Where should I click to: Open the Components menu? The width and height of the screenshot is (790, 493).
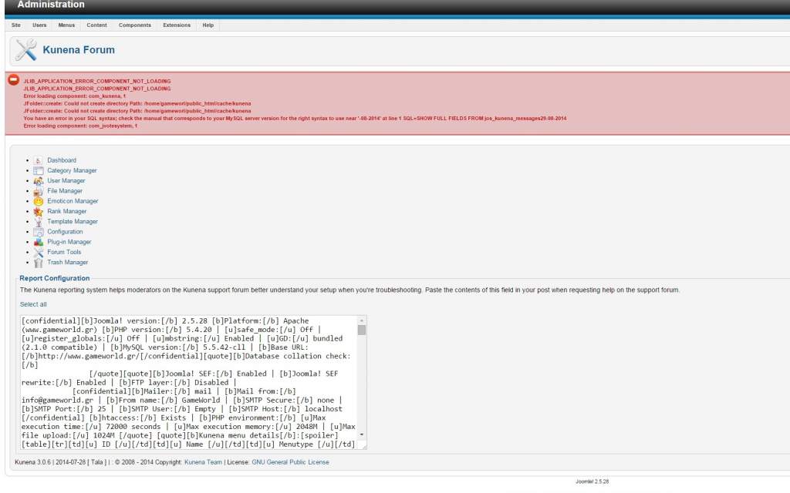pos(134,25)
